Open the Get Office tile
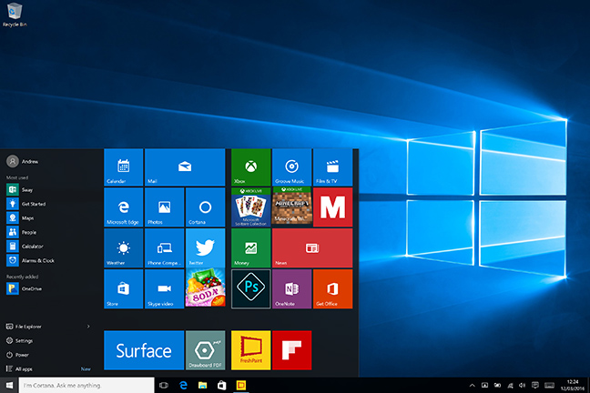Screen dimensions: 590x393 tap(332, 288)
